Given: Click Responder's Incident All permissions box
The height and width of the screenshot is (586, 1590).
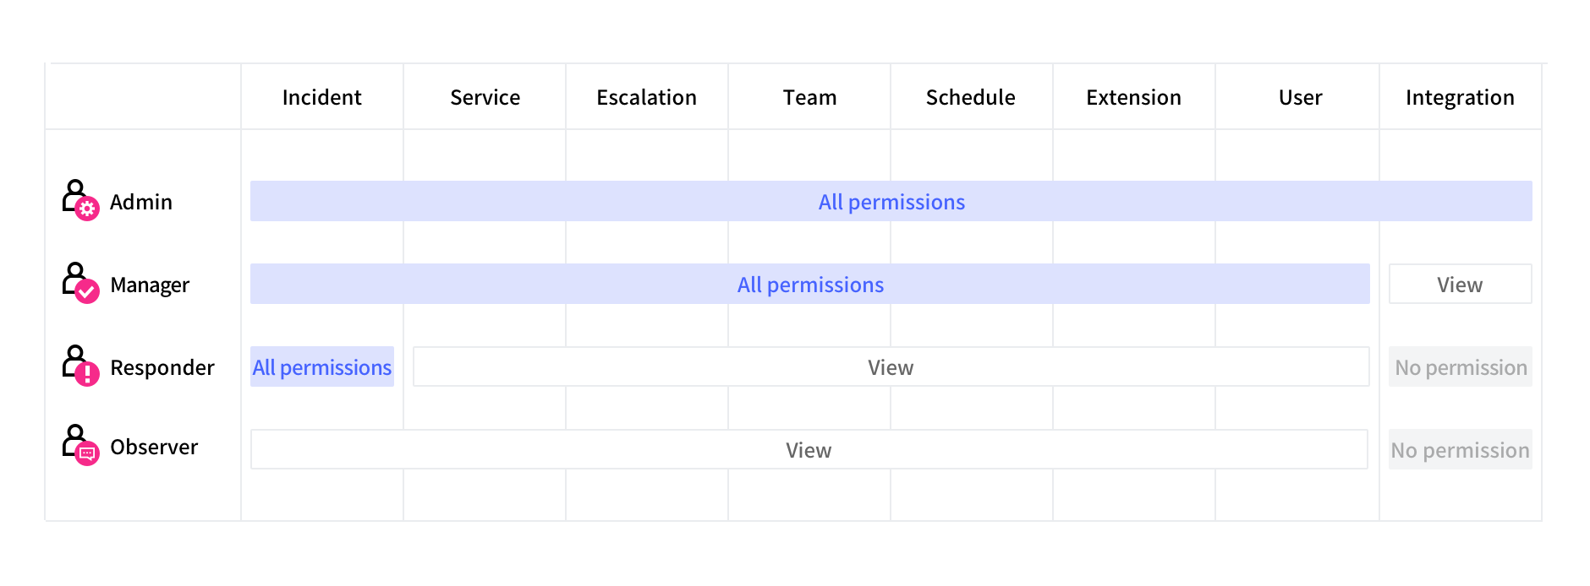Looking at the screenshot, I should [x=322, y=367].
